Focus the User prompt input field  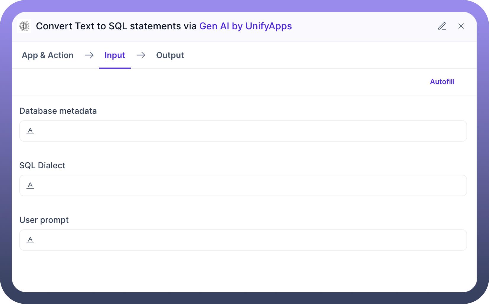243,240
